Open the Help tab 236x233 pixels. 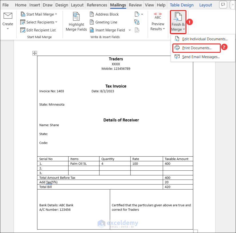pyautogui.click(x=161, y=5)
